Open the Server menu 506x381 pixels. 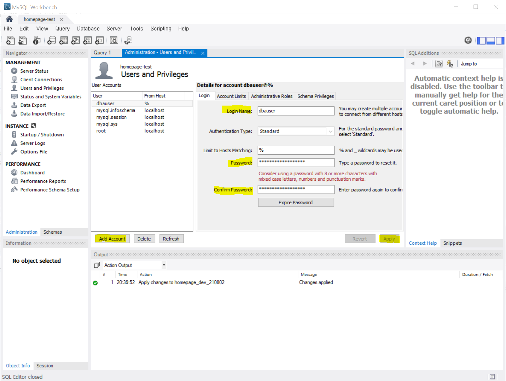click(x=114, y=28)
